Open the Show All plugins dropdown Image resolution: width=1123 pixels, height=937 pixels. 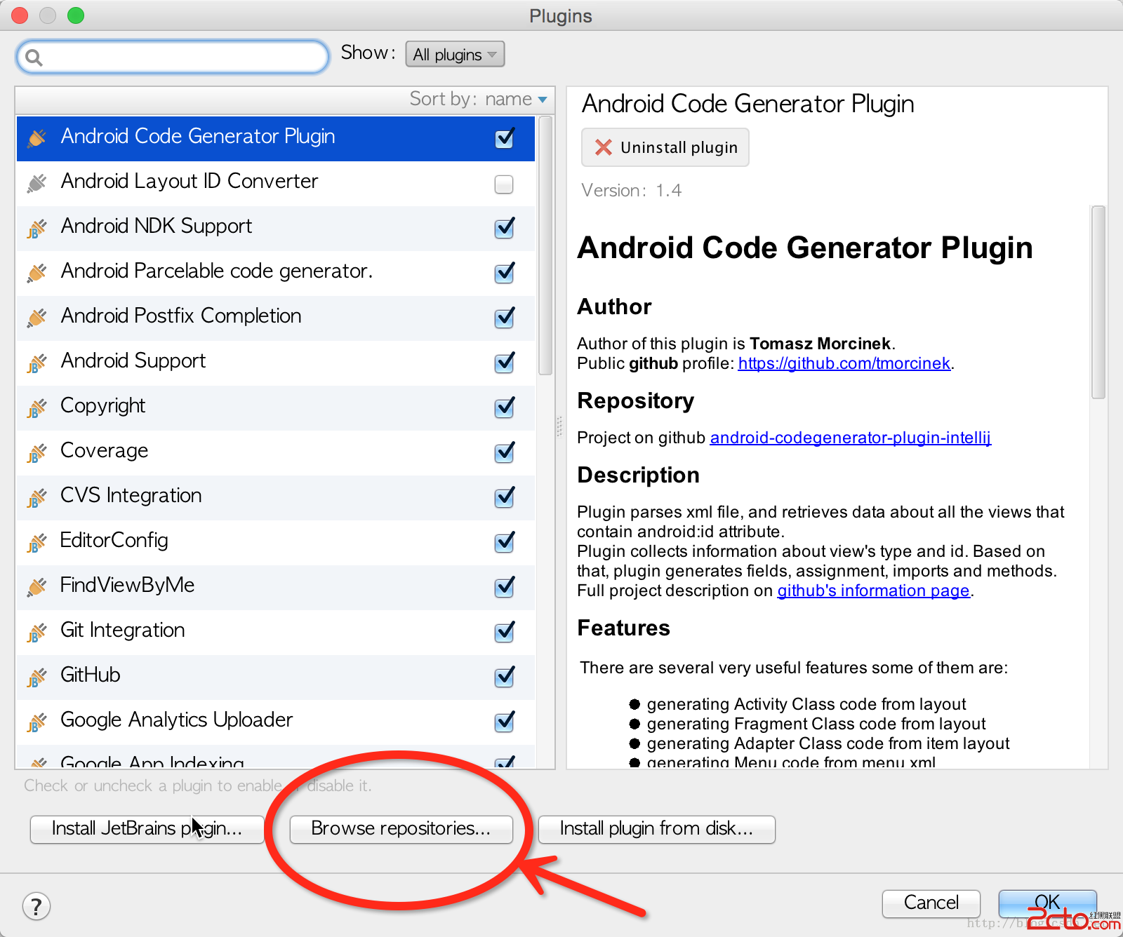[x=455, y=55]
